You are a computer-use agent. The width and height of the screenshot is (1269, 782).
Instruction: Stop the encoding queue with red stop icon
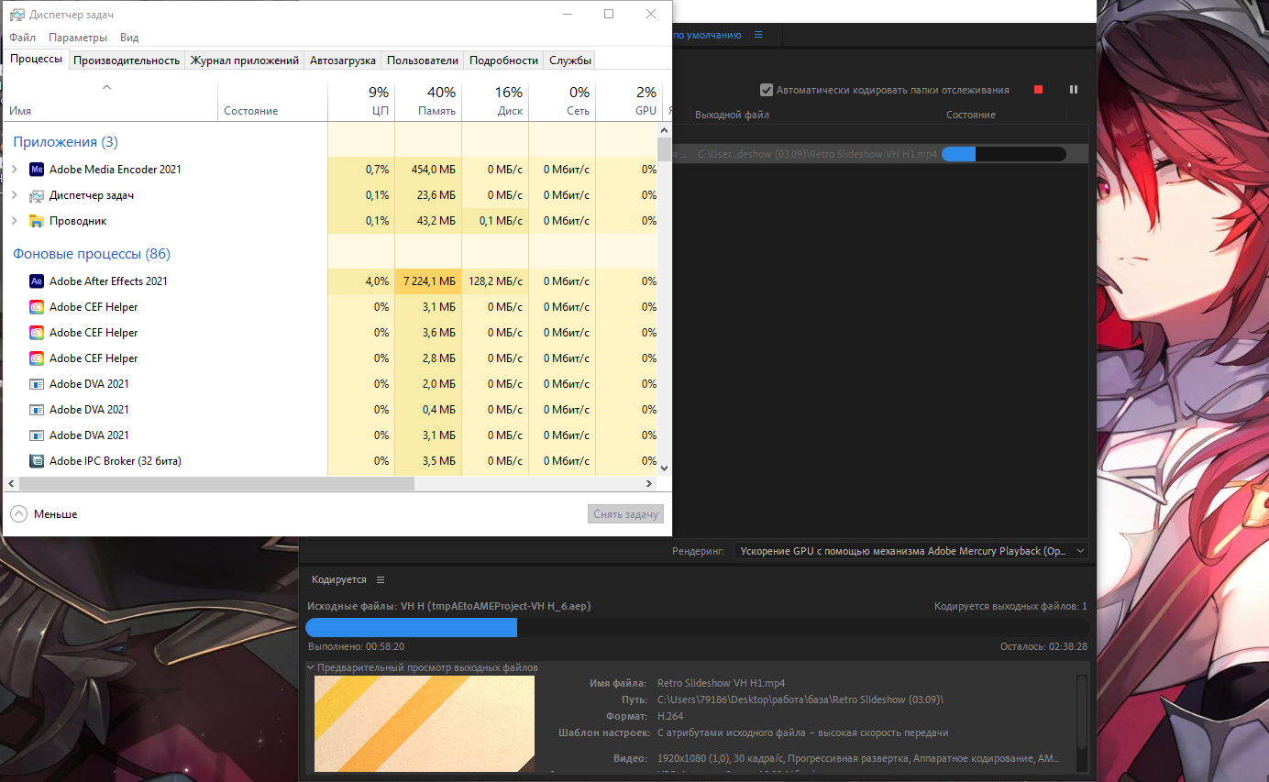point(1039,90)
